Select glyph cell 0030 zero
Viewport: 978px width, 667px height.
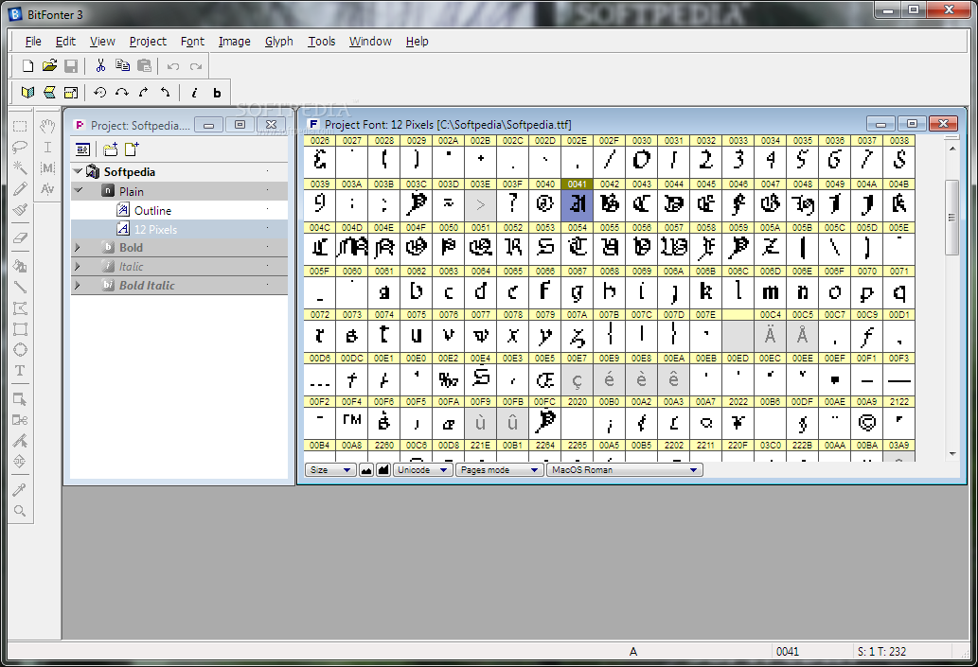click(642, 157)
